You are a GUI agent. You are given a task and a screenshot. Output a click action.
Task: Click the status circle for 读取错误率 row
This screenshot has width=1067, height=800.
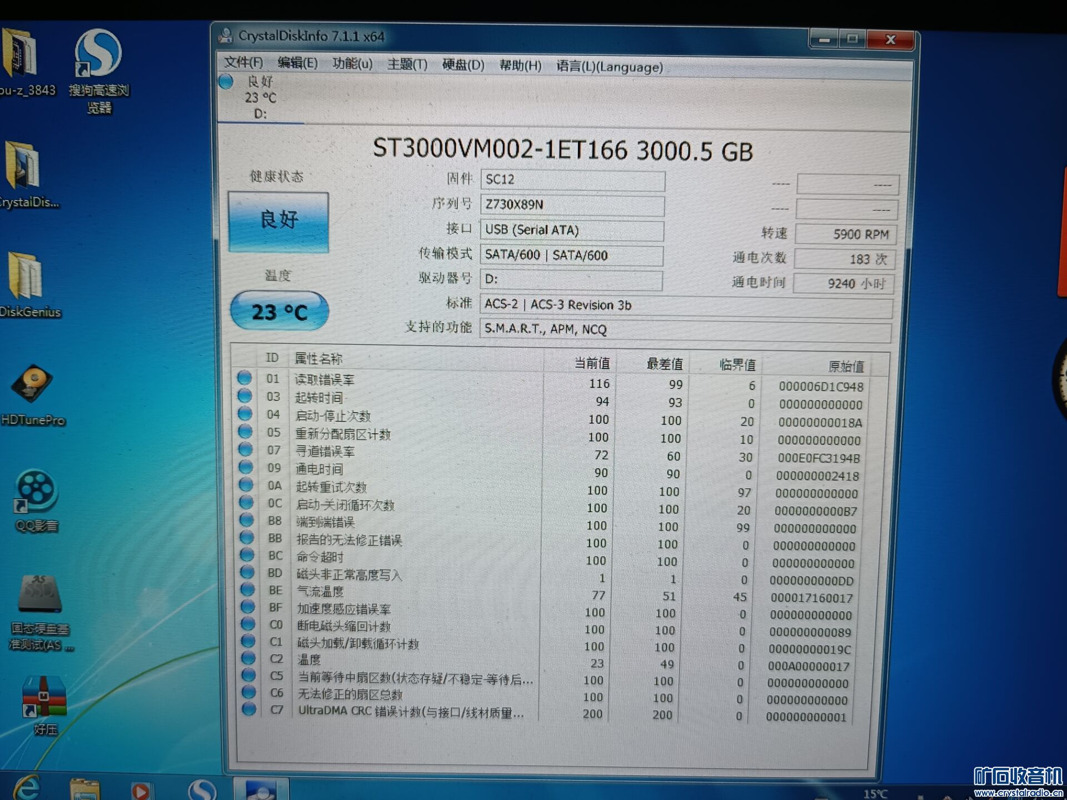pos(244,378)
